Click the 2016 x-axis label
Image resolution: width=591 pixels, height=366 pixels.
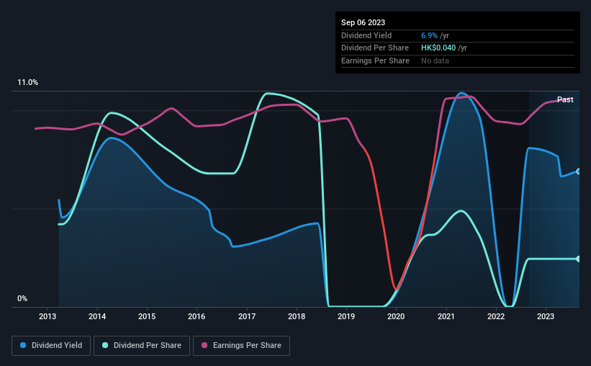(x=197, y=316)
